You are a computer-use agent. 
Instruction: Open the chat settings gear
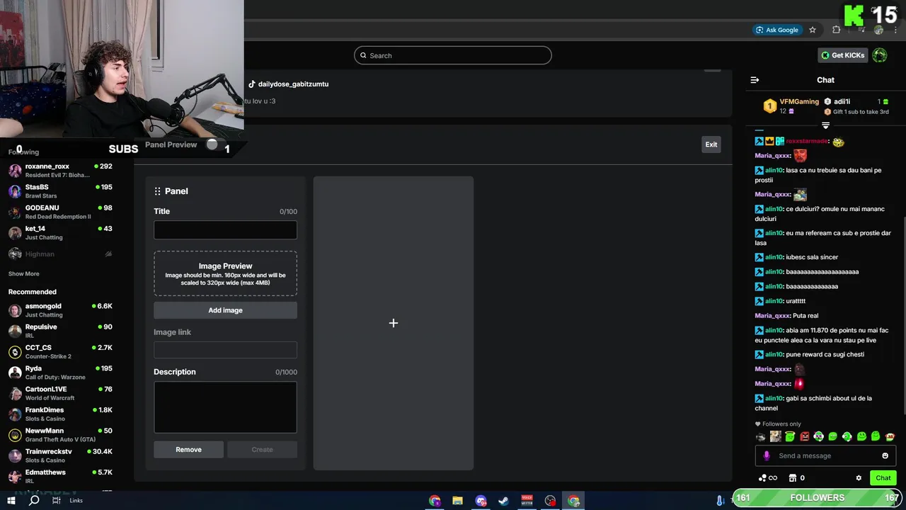tap(859, 478)
